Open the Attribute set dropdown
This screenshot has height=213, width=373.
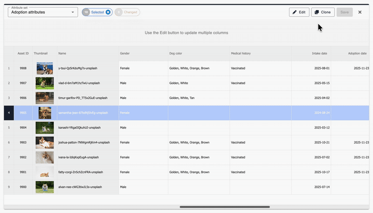pos(43,12)
